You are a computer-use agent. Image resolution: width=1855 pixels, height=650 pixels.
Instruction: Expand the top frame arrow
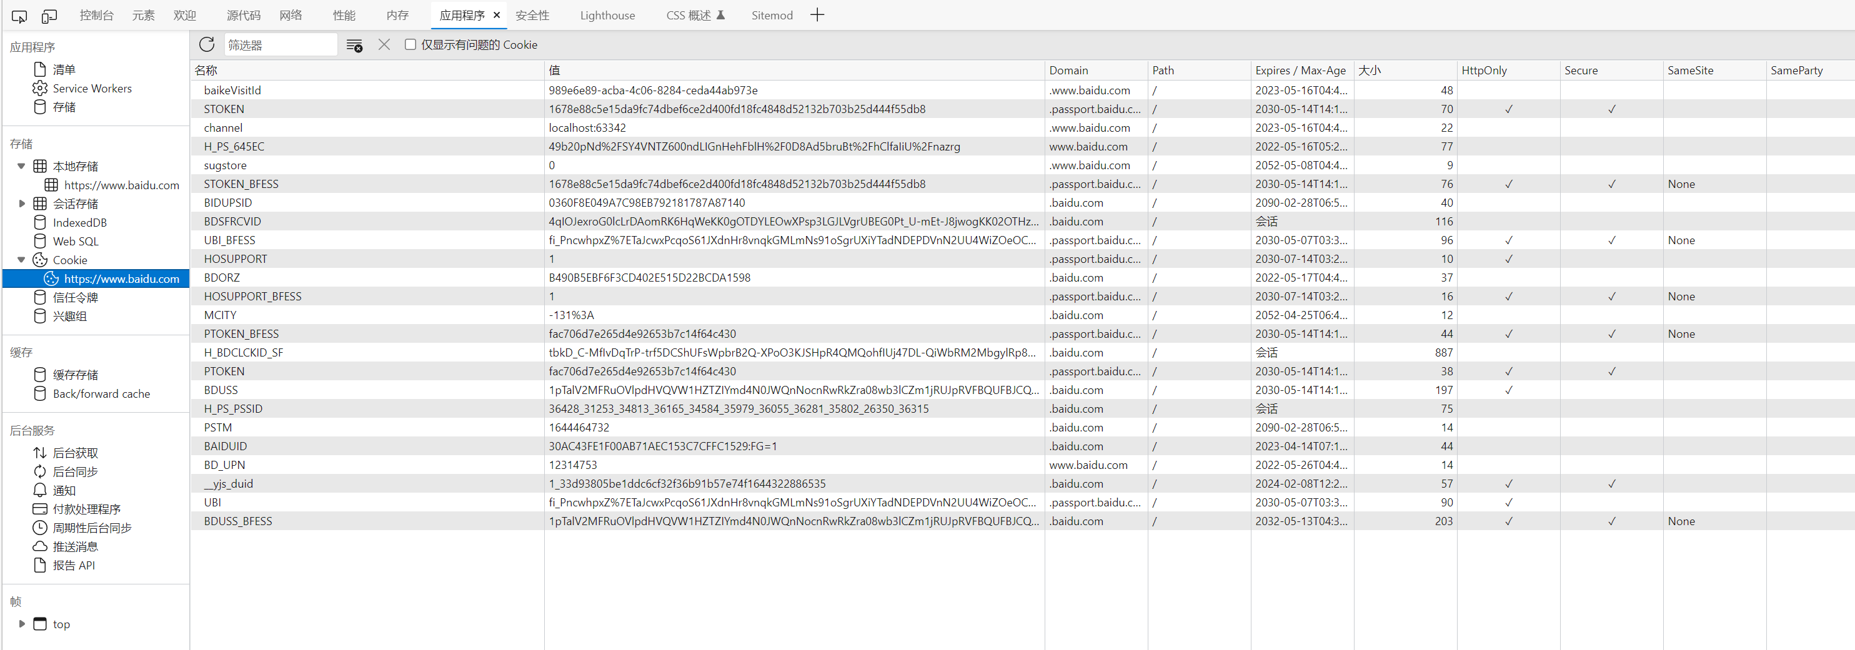22,623
